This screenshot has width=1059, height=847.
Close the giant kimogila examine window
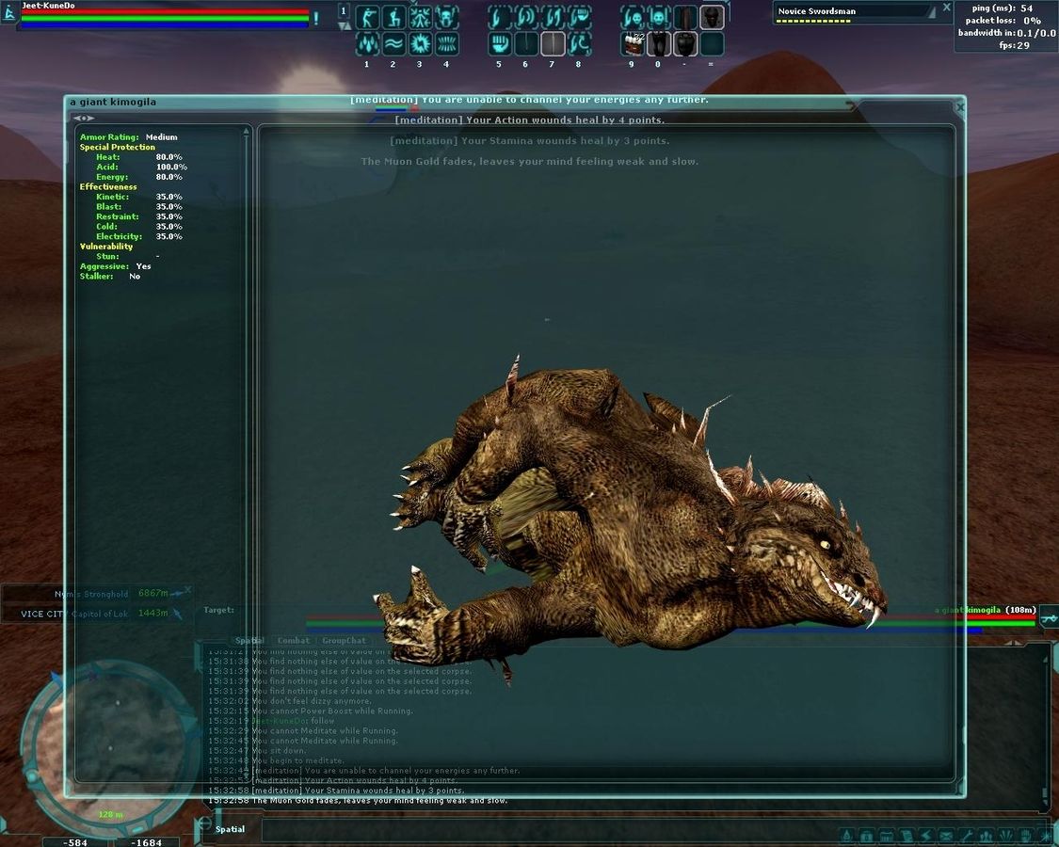pos(959,107)
